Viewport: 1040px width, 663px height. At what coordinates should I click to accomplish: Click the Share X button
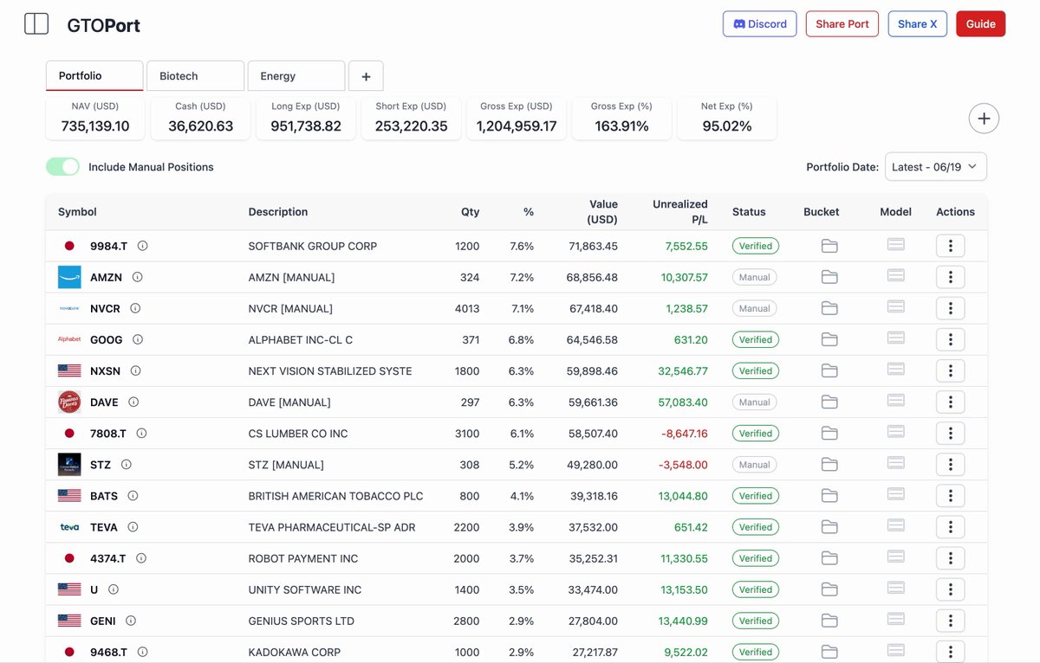(x=918, y=23)
